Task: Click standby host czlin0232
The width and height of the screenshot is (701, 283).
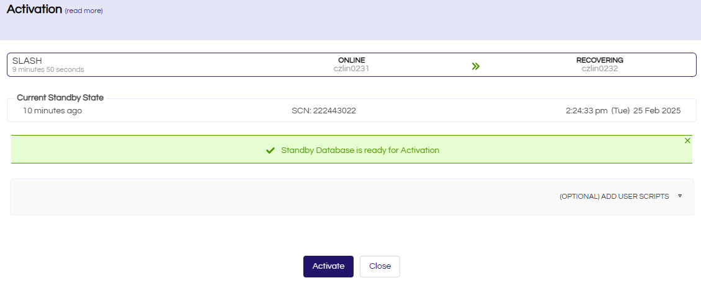Action: click(x=599, y=69)
